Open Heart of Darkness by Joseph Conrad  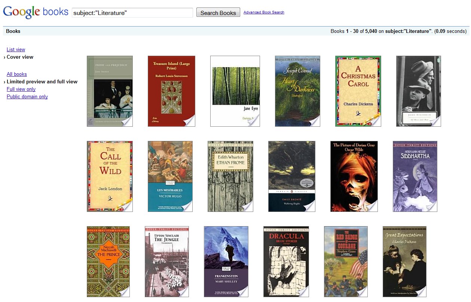click(297, 91)
